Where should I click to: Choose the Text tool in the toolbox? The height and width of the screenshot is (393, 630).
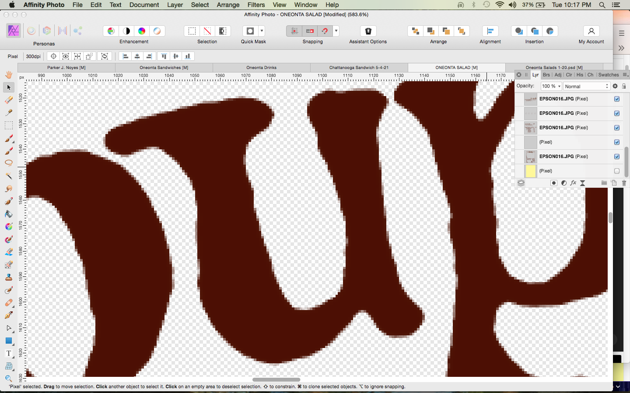pos(8,353)
